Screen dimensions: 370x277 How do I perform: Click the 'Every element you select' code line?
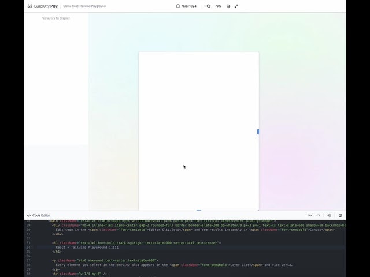point(174,265)
